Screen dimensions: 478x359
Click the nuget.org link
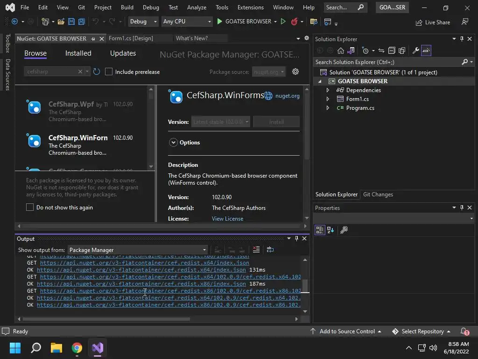point(287,96)
